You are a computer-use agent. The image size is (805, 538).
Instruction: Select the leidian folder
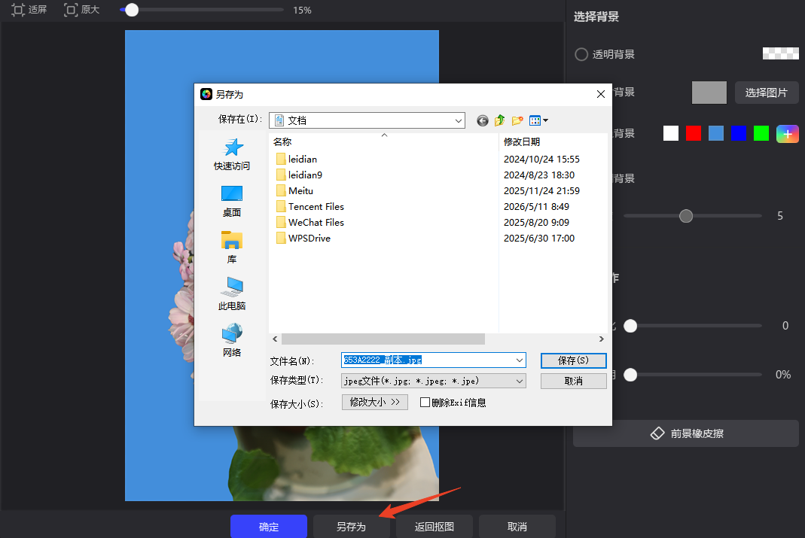[297, 159]
